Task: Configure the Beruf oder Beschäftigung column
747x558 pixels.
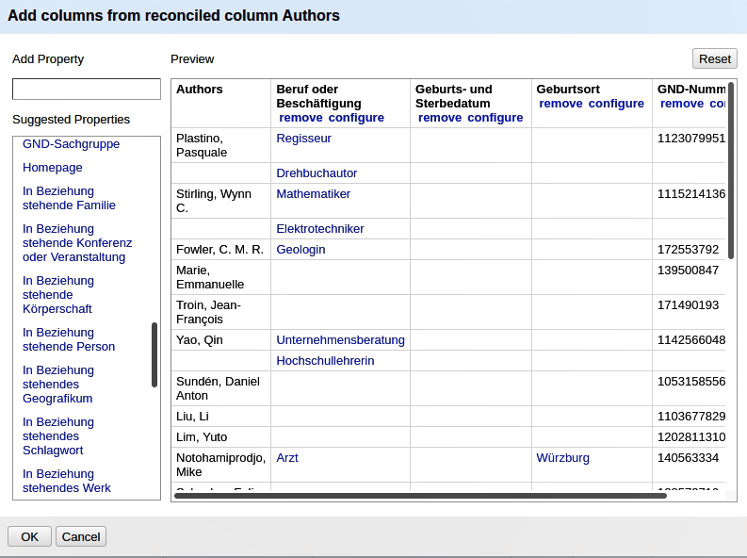Action: point(356,118)
